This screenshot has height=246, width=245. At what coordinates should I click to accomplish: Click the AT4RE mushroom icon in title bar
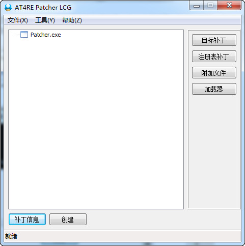point(8,8)
